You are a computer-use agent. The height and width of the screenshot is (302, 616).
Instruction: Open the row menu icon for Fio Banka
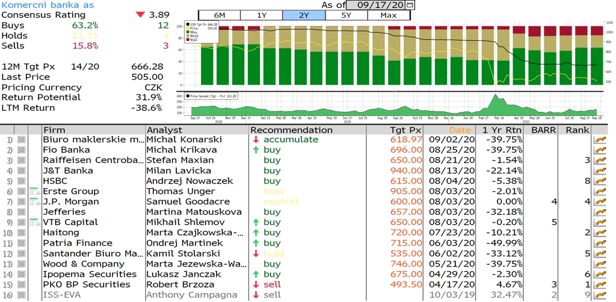click(21, 150)
